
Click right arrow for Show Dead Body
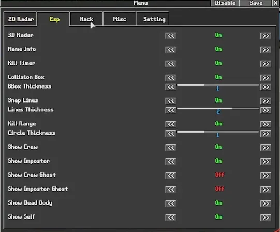coord(266,204)
